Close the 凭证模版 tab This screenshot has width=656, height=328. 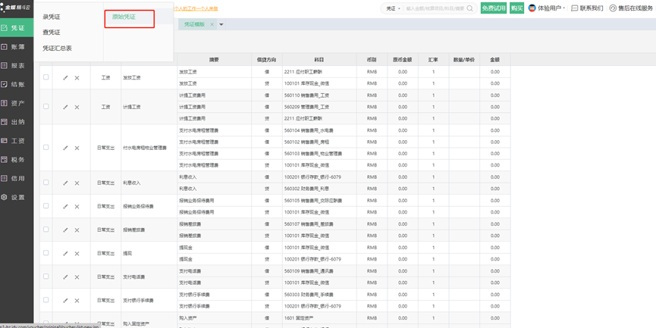click(x=212, y=24)
